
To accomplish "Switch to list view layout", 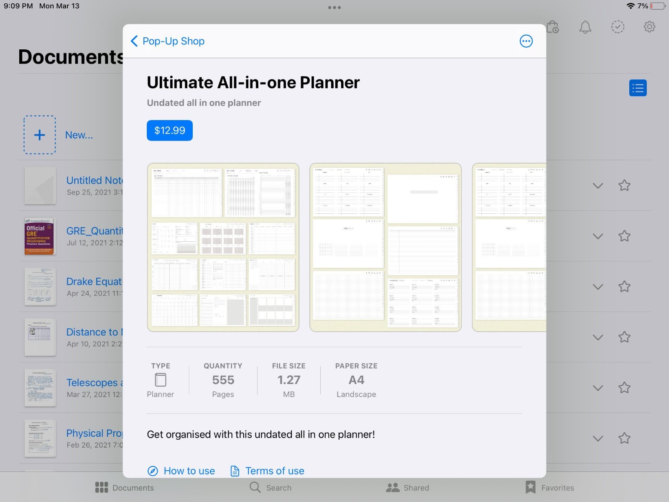I will 638,88.
